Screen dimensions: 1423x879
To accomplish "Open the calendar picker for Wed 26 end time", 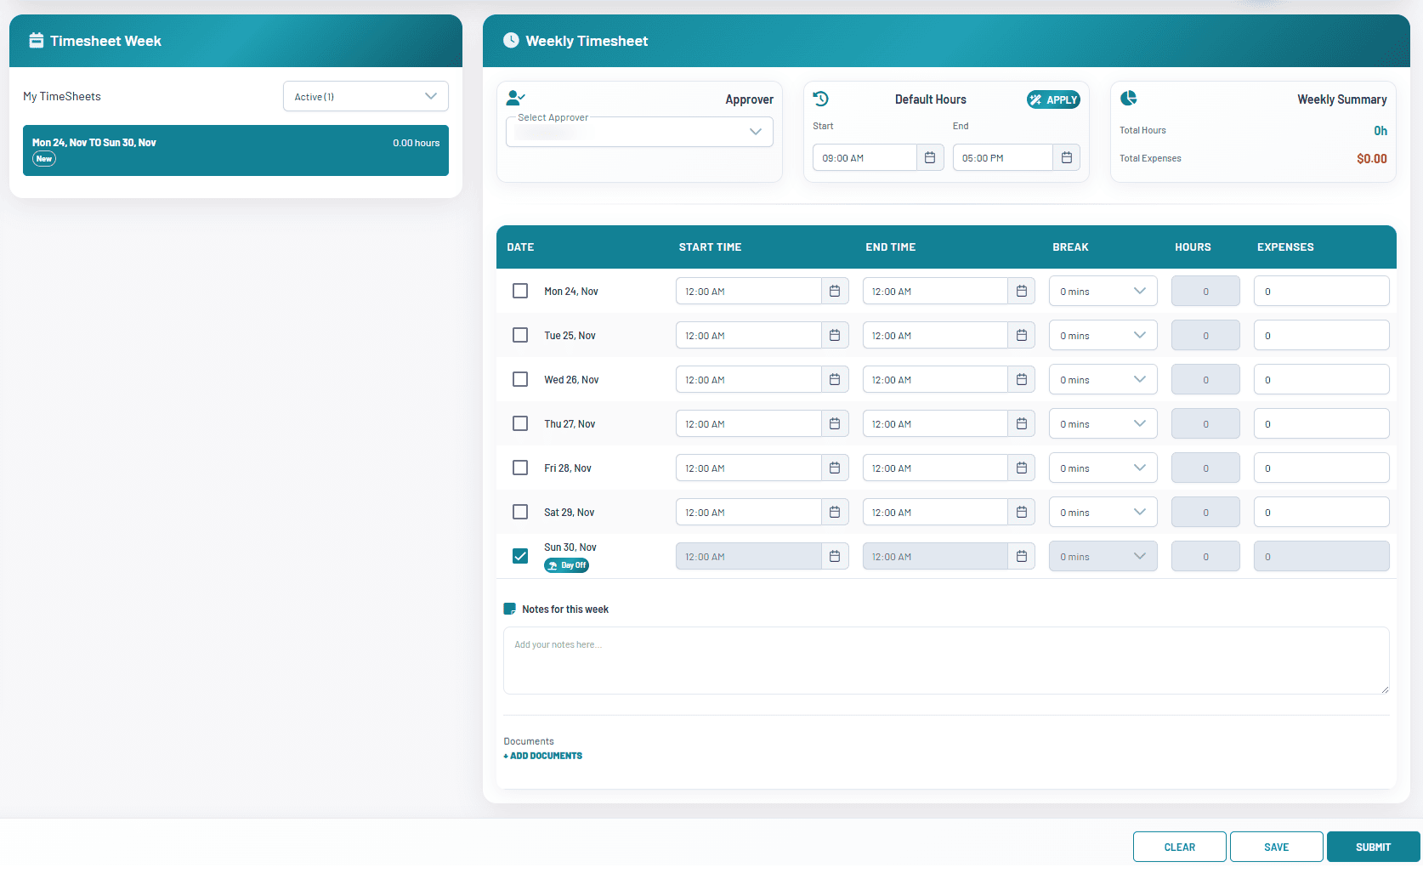I will 1021,379.
